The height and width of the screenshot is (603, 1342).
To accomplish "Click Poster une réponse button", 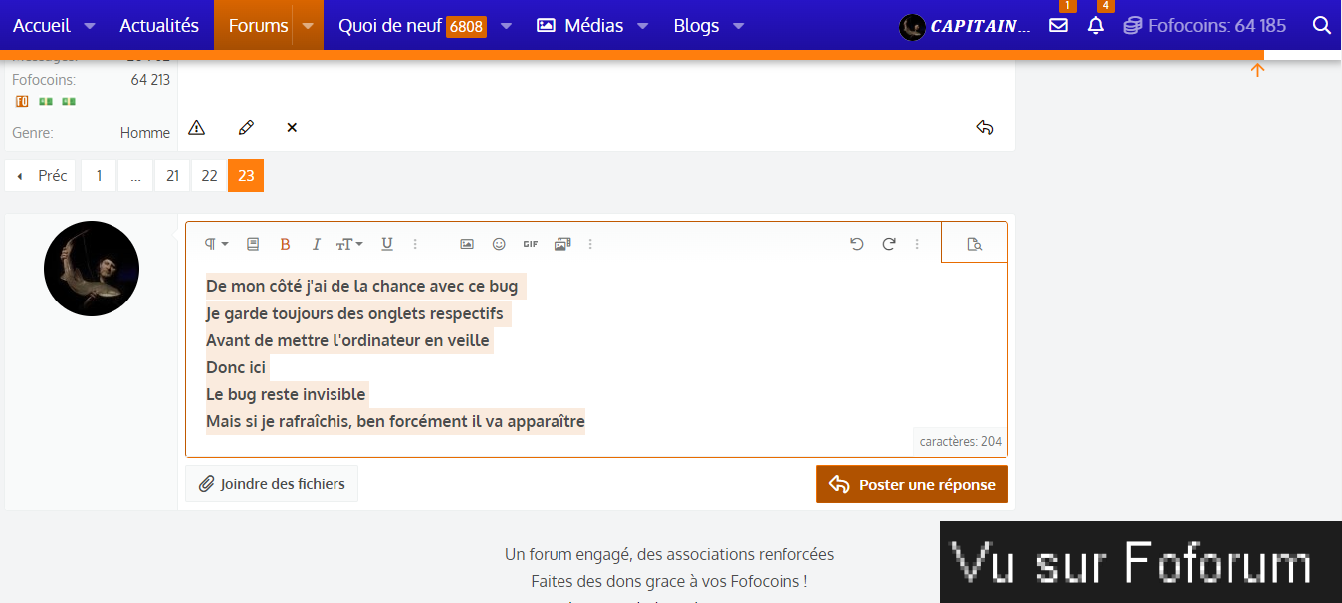I will coord(912,485).
